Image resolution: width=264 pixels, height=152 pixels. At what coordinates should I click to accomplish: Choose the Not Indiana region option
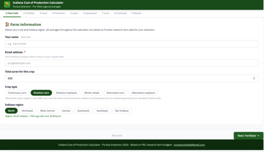pyautogui.click(x=122, y=111)
